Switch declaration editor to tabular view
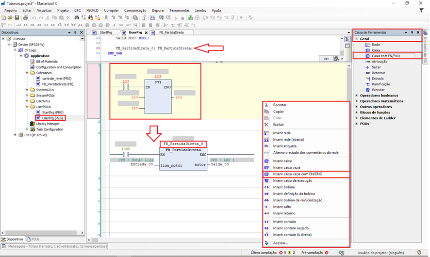The width and height of the screenshot is (430, 257). [347, 46]
